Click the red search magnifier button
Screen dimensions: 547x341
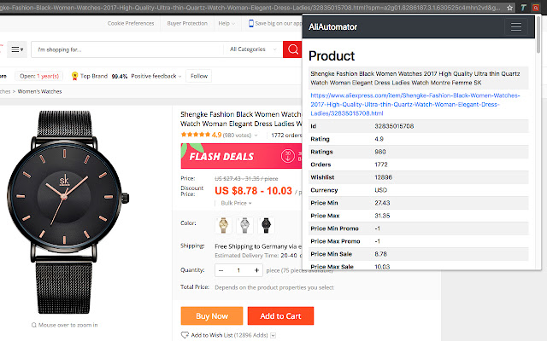tap(292, 49)
